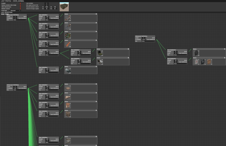226x146 pixels.
Task: Select the green camouflage item icon
Action: click(x=68, y=35)
